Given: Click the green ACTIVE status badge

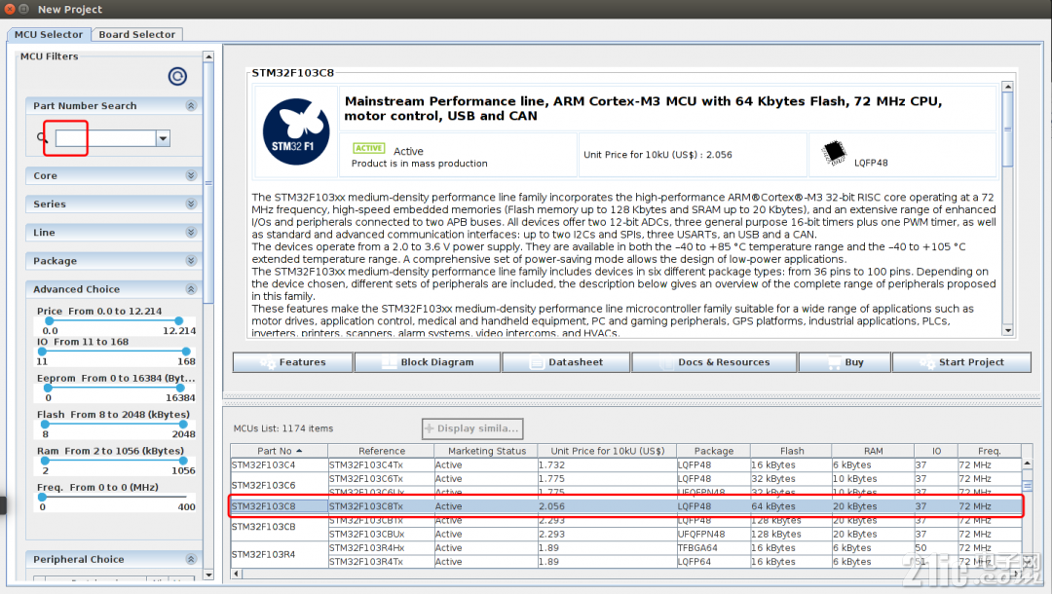Looking at the screenshot, I should (x=369, y=148).
